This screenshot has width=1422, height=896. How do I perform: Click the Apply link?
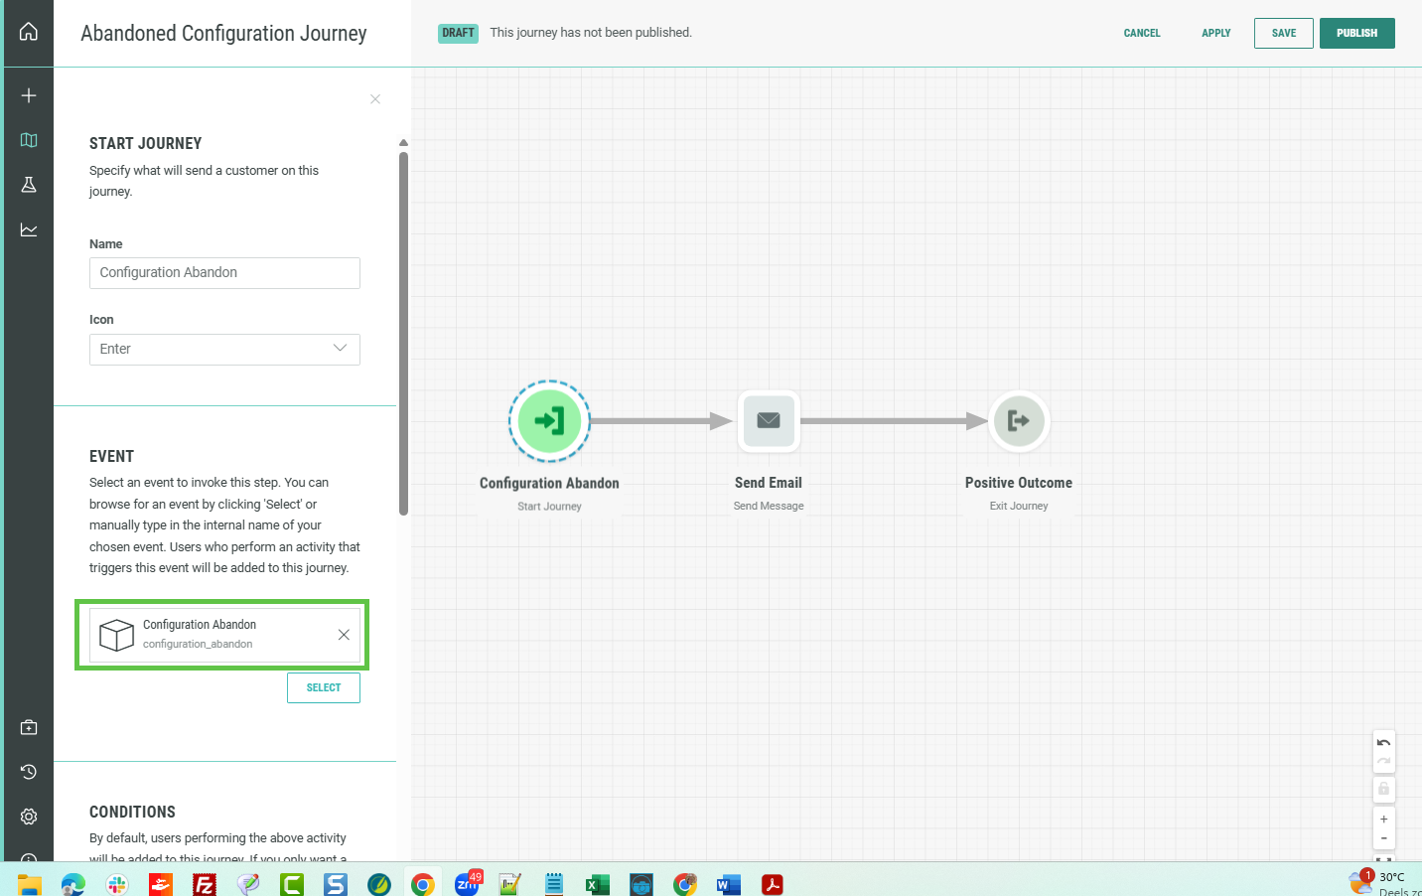pos(1215,33)
